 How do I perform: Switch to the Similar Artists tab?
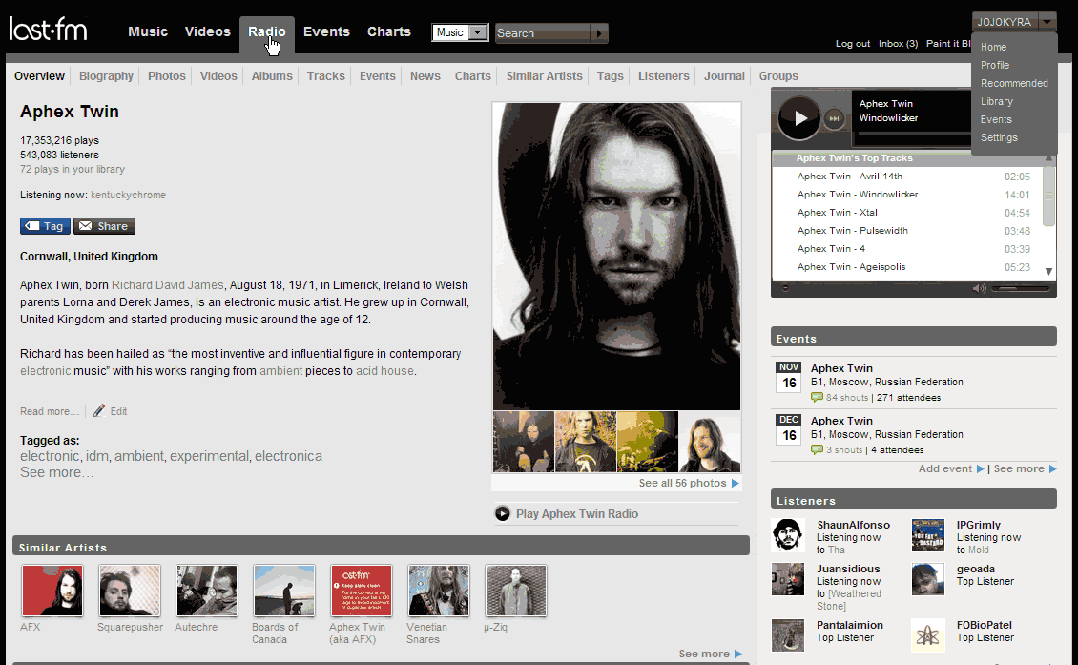click(545, 75)
